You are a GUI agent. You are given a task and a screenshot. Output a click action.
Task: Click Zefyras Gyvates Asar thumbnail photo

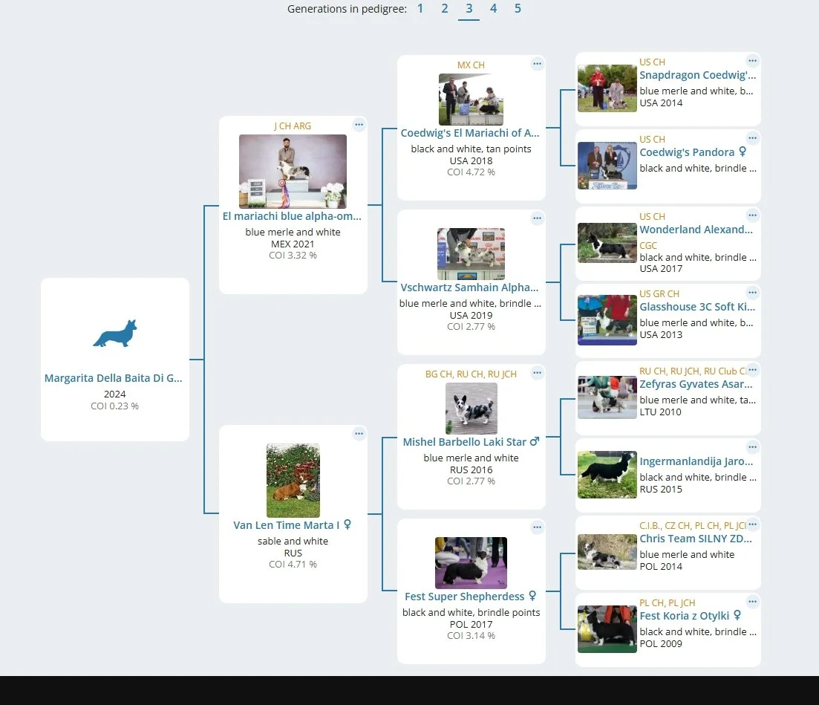coord(607,397)
